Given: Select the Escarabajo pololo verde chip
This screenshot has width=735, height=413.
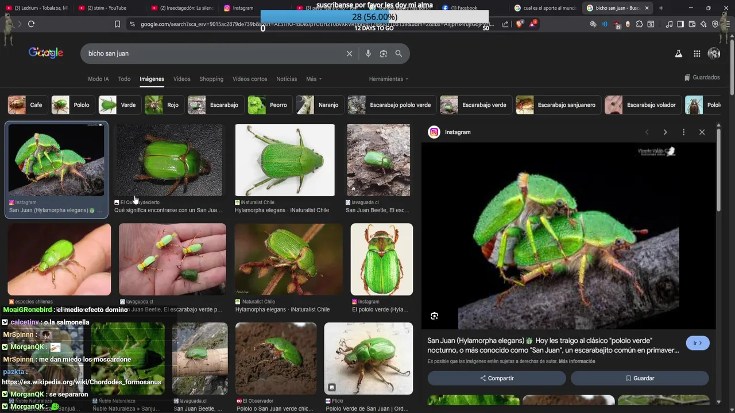Looking at the screenshot, I should coord(391,105).
